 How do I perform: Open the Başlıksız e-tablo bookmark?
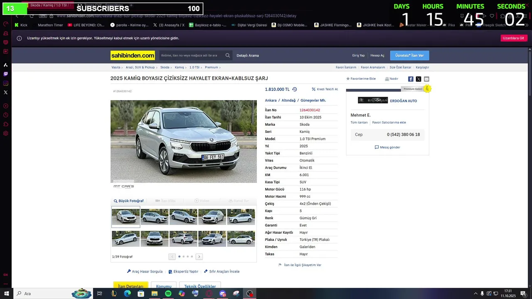coord(208,25)
